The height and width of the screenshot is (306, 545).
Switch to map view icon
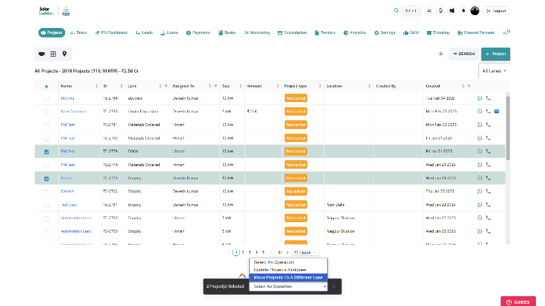tap(65, 54)
